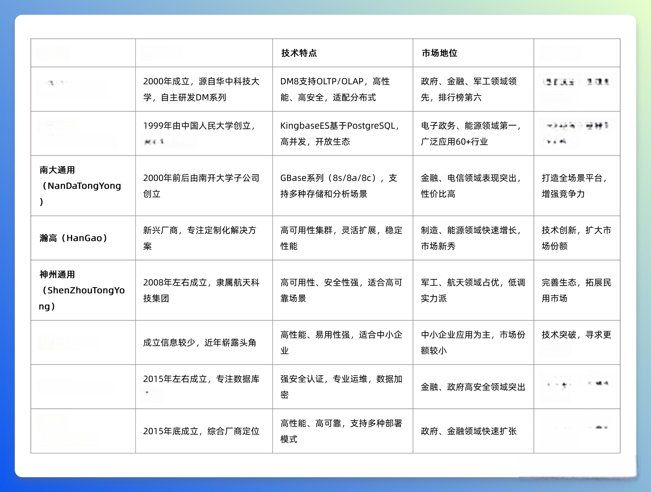Click the 2015年左右成立，专注数据库 cell

coord(204,386)
